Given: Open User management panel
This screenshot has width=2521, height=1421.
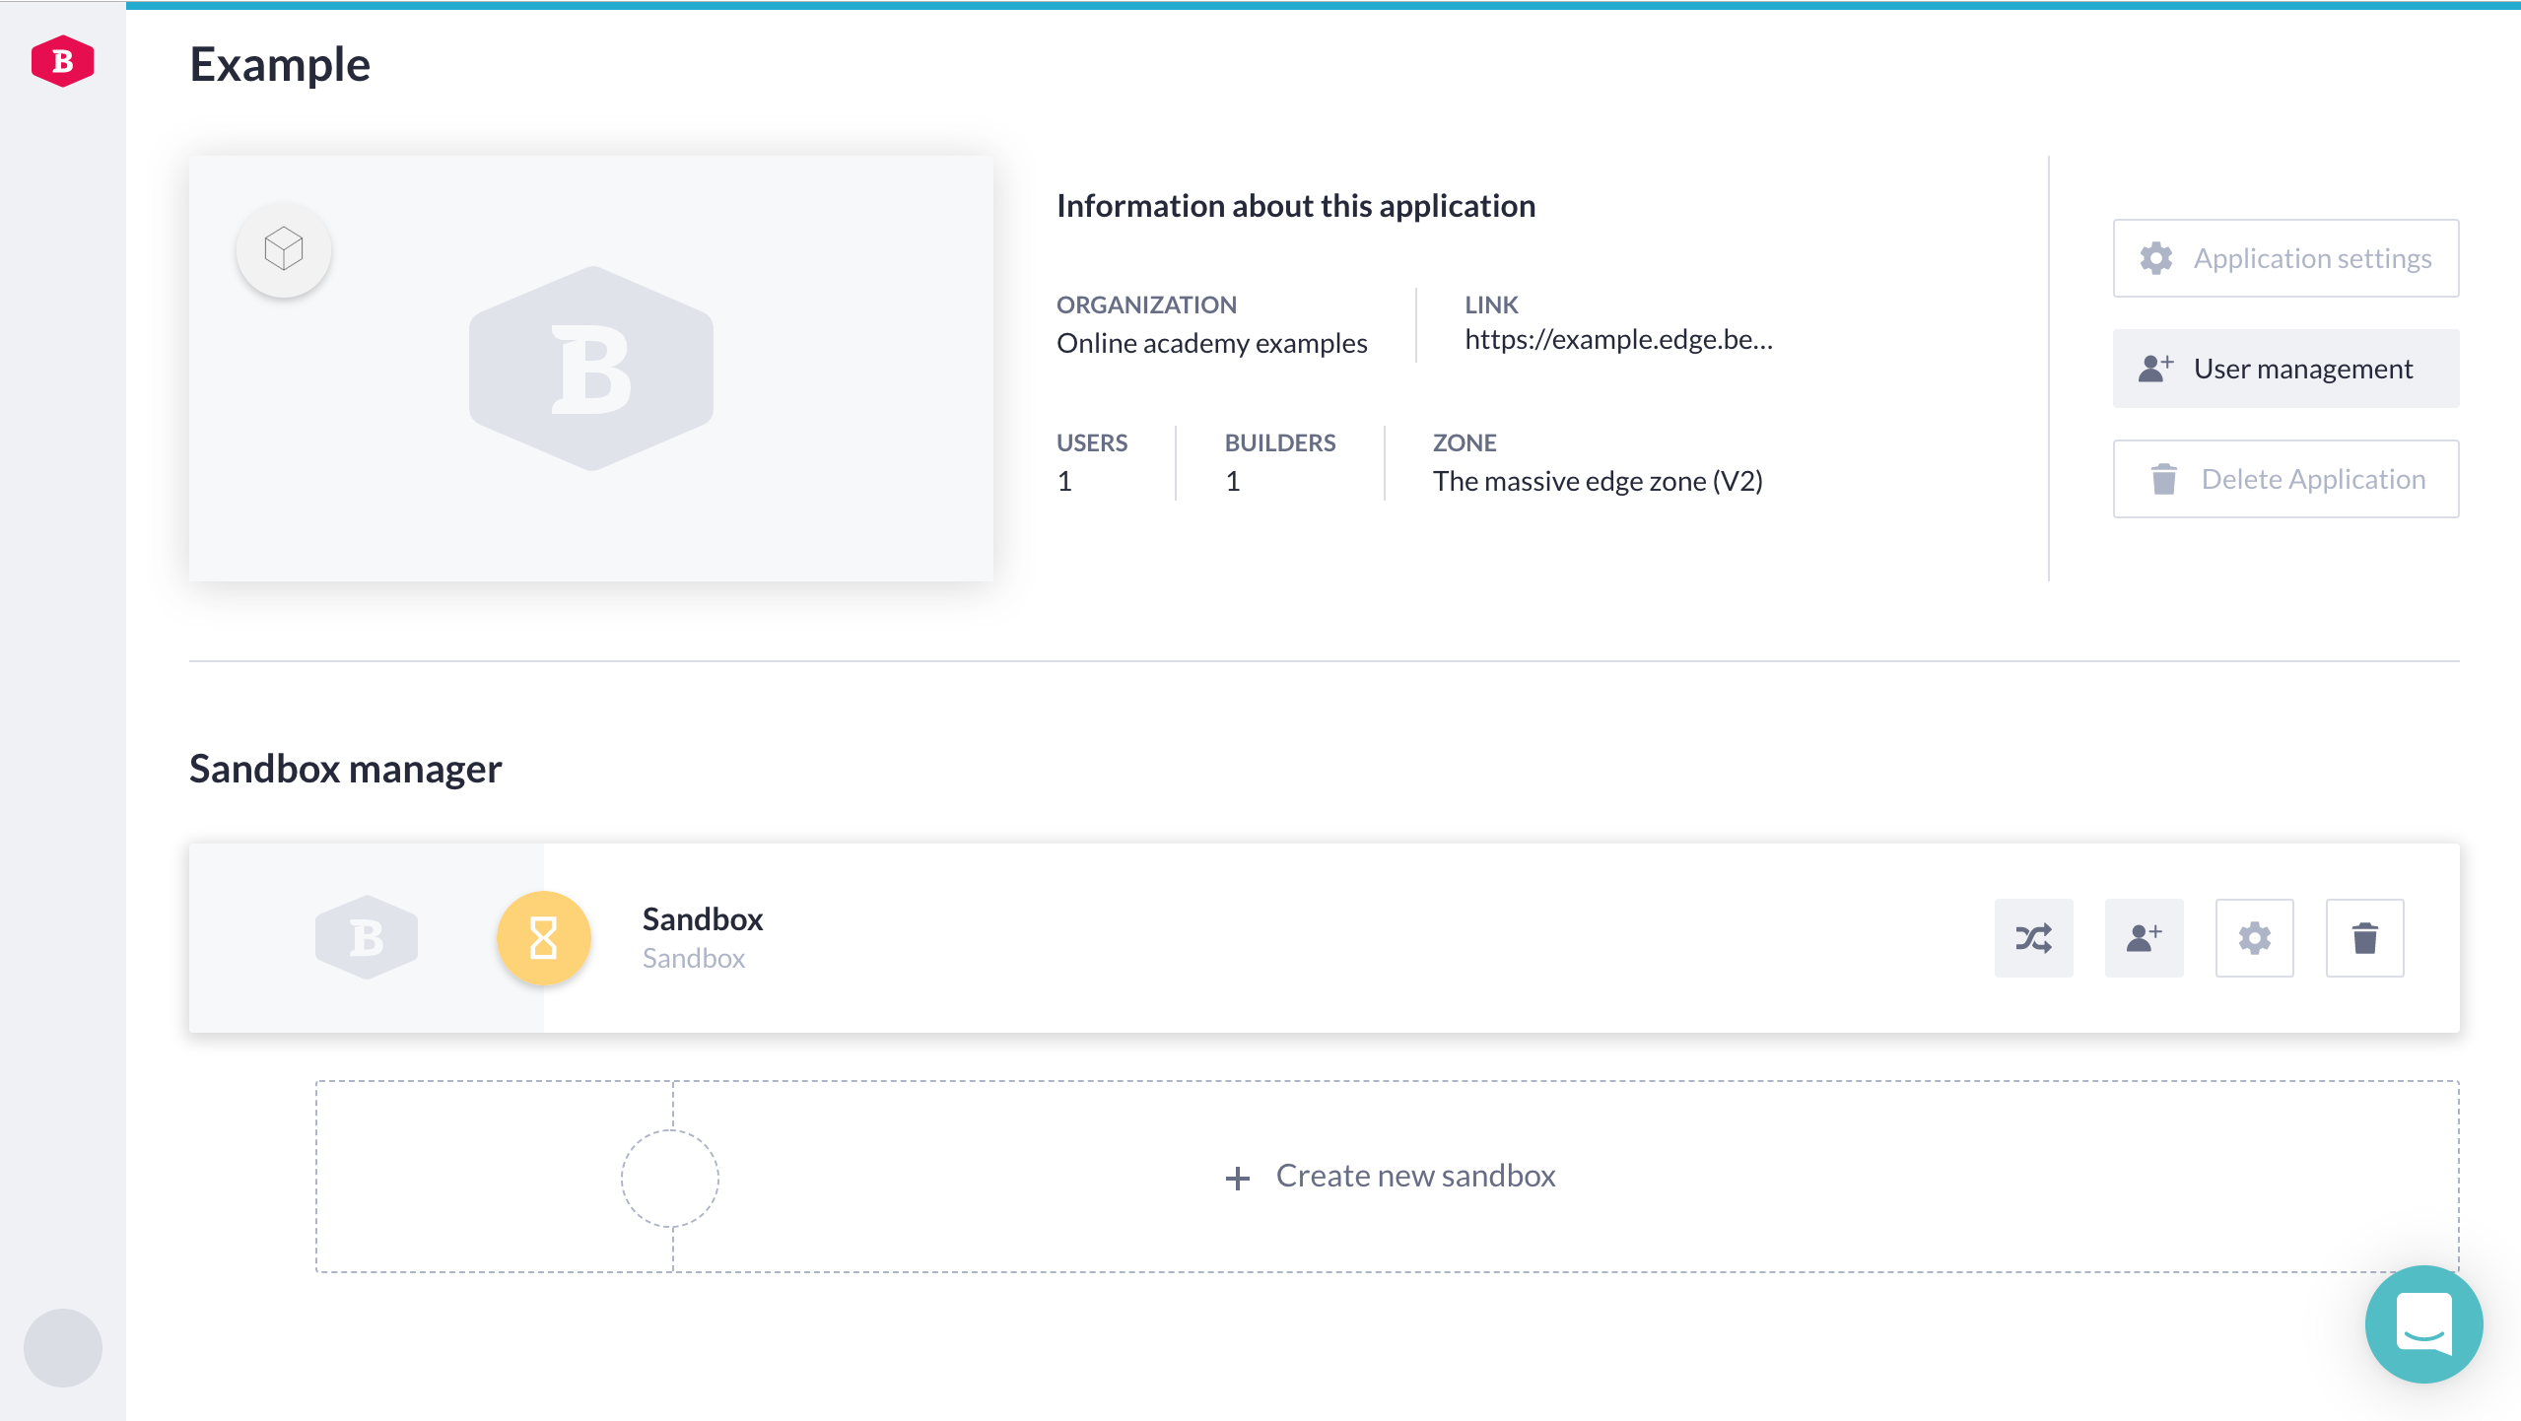Looking at the screenshot, I should point(2285,369).
